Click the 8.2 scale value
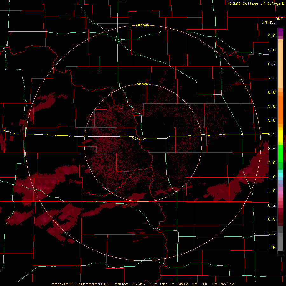This screenshot has width=286, height=286. pyautogui.click(x=272, y=64)
